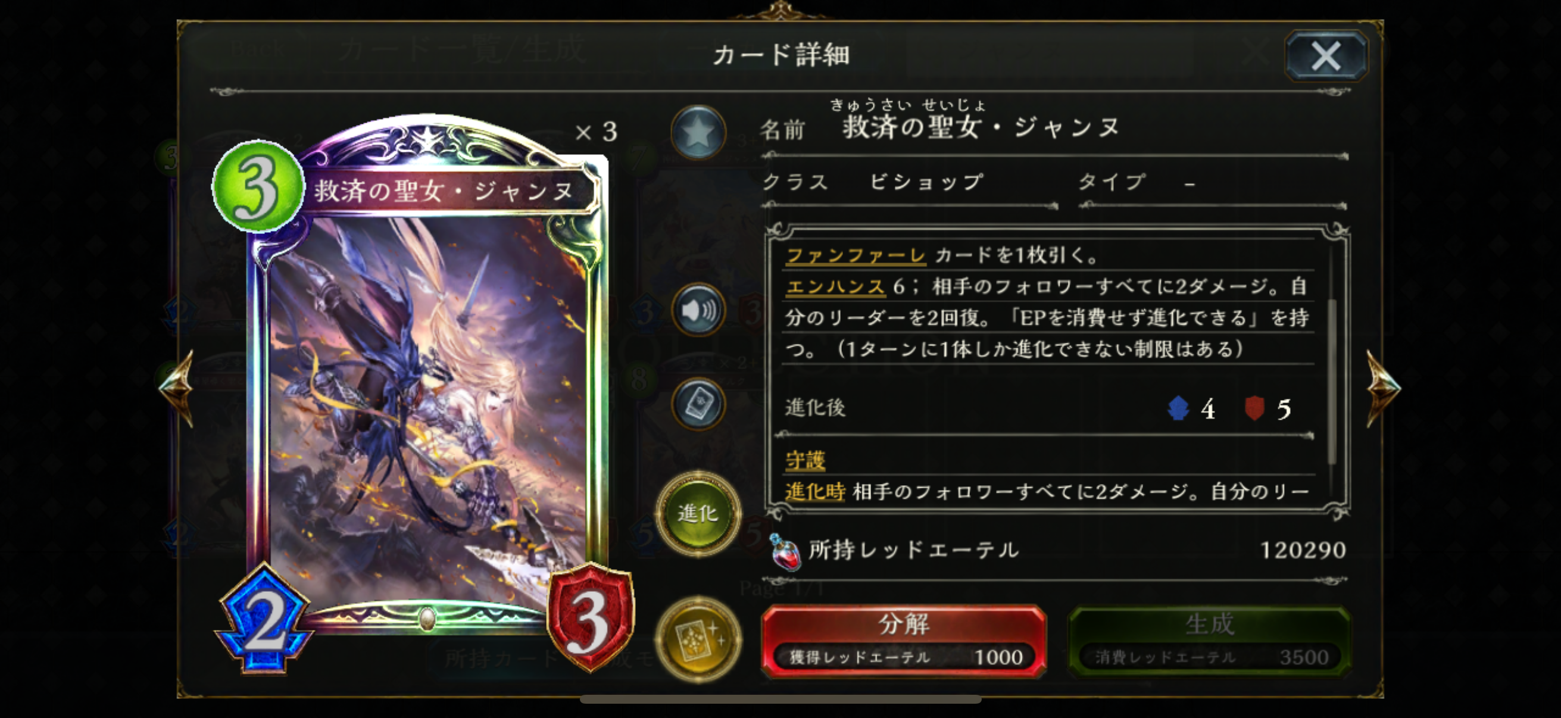Toggle the green 進化 evolve button
Screen dimensions: 1561x718
pos(698,513)
